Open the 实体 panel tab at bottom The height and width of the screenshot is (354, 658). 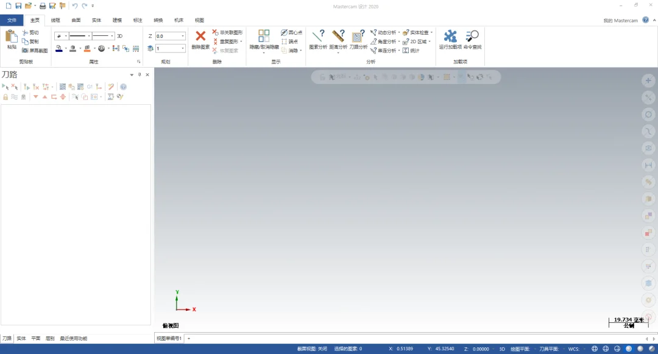(21, 338)
